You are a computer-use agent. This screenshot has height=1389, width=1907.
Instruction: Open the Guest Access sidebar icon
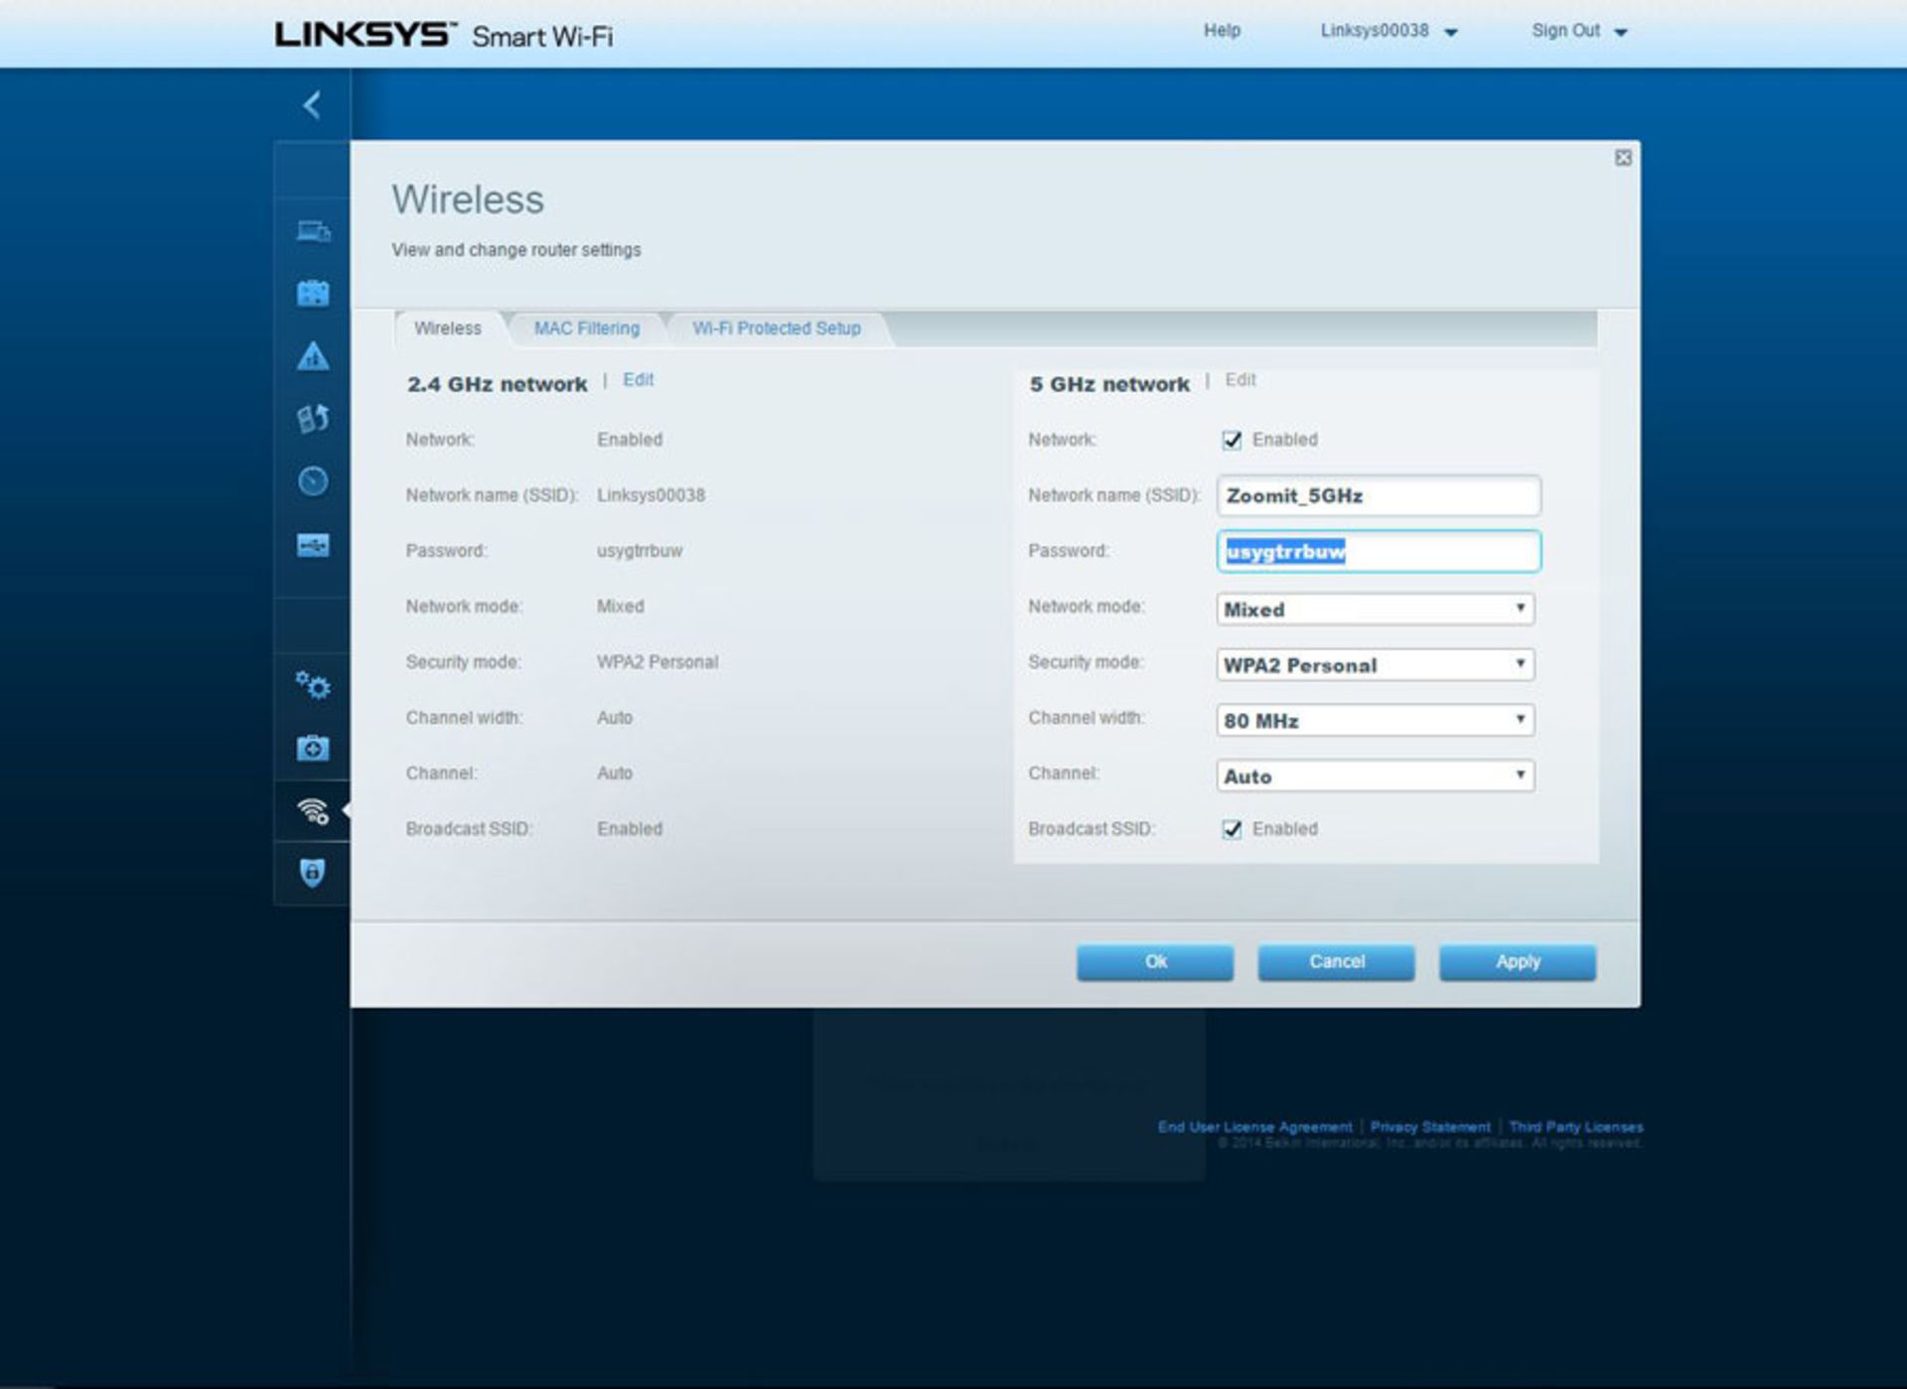(x=313, y=294)
